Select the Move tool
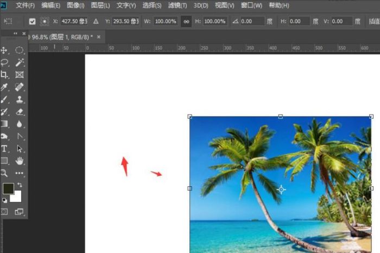This screenshot has height=253, width=380. click(x=4, y=50)
